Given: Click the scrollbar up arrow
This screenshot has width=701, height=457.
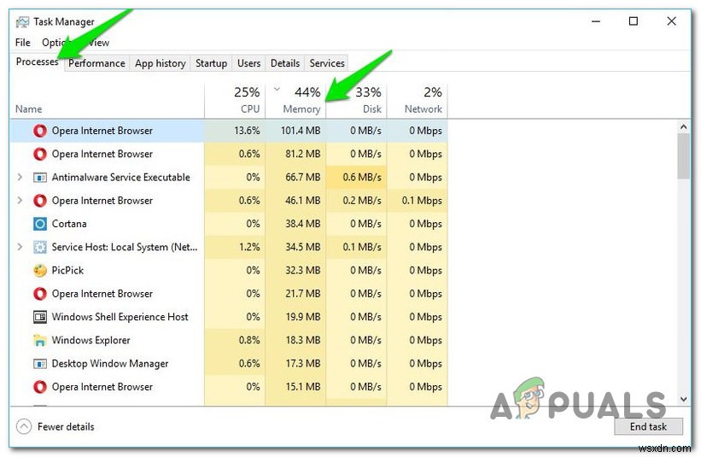Looking at the screenshot, I should tap(684, 127).
